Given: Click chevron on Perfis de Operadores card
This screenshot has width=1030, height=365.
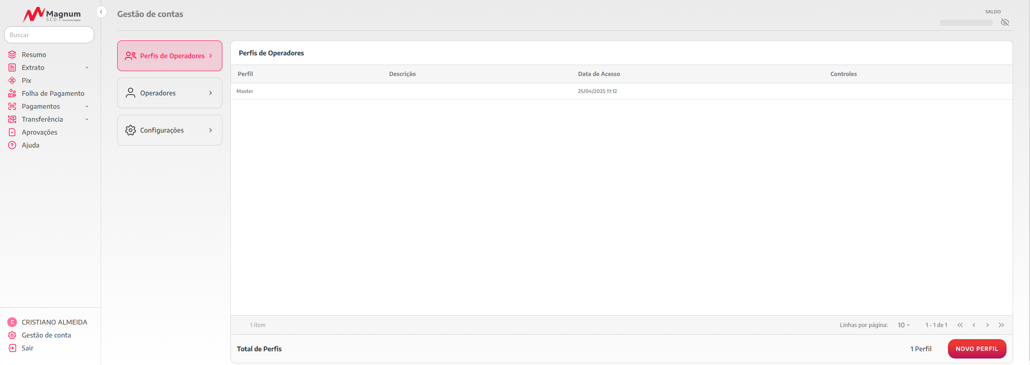Looking at the screenshot, I should [x=211, y=56].
